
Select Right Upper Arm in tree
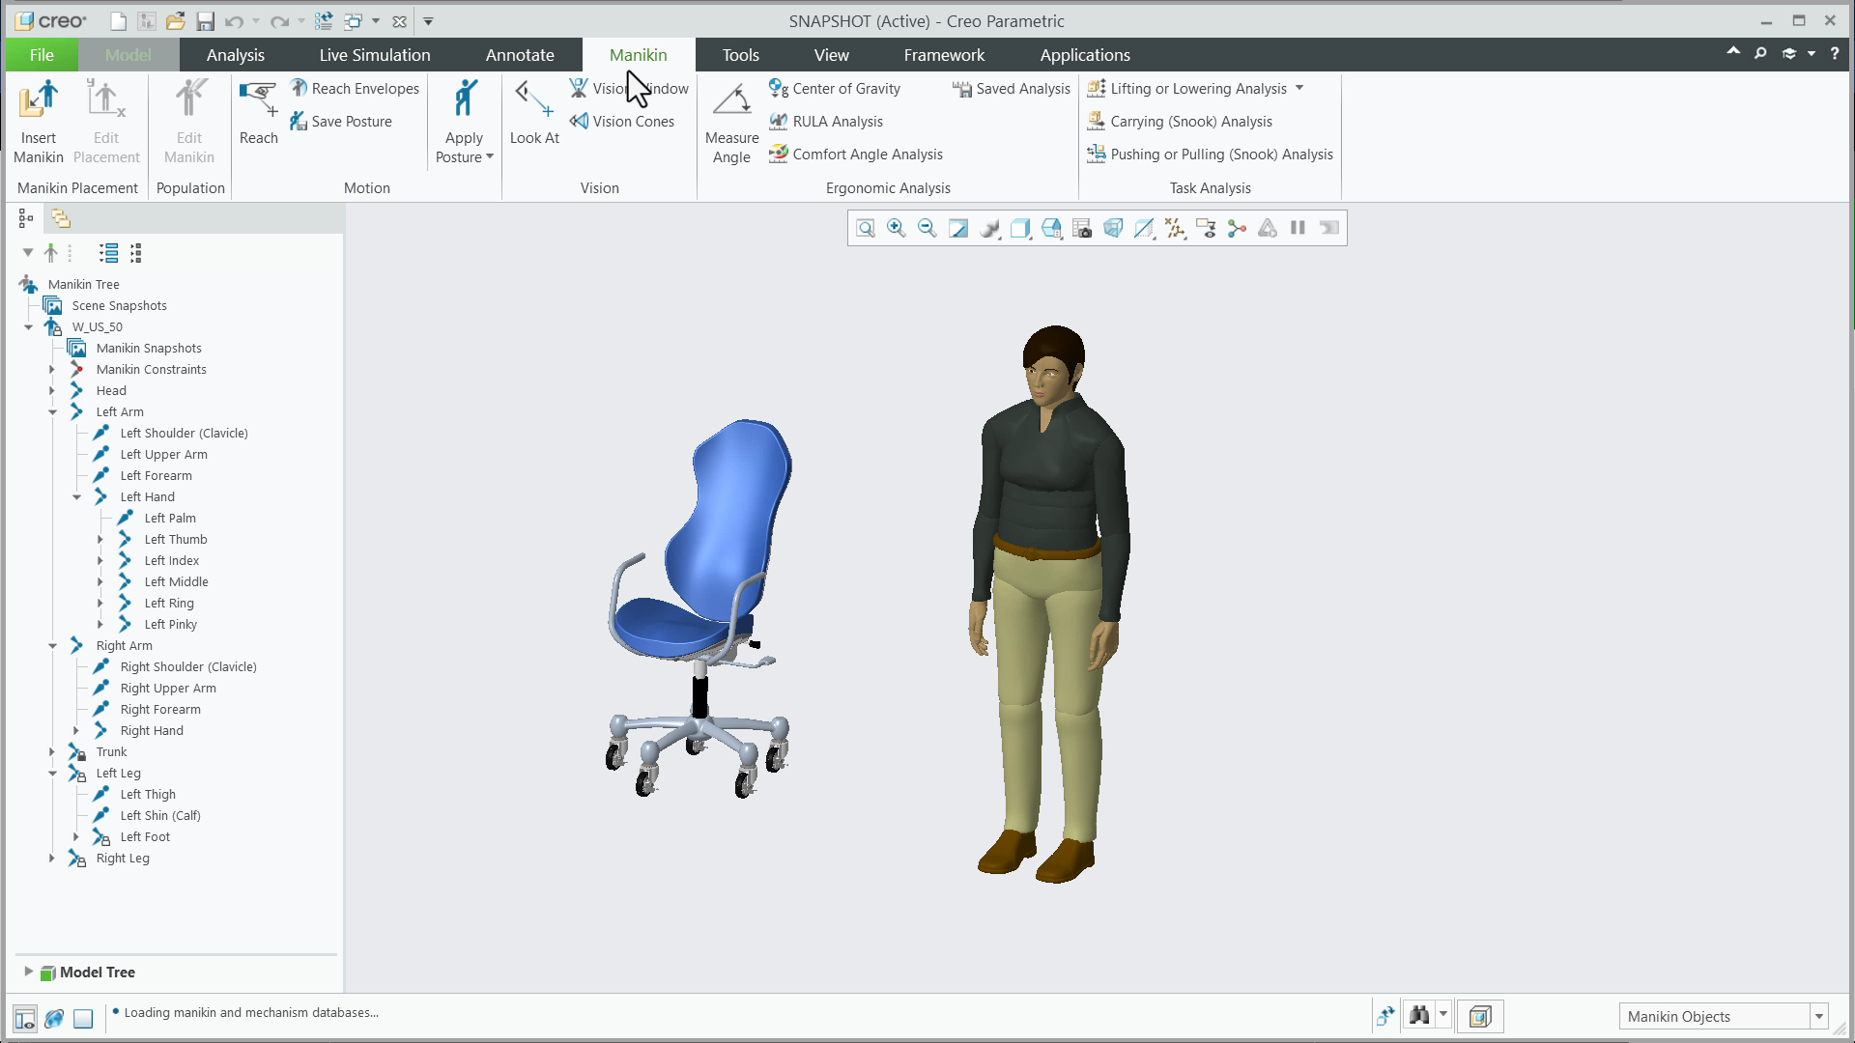click(168, 689)
